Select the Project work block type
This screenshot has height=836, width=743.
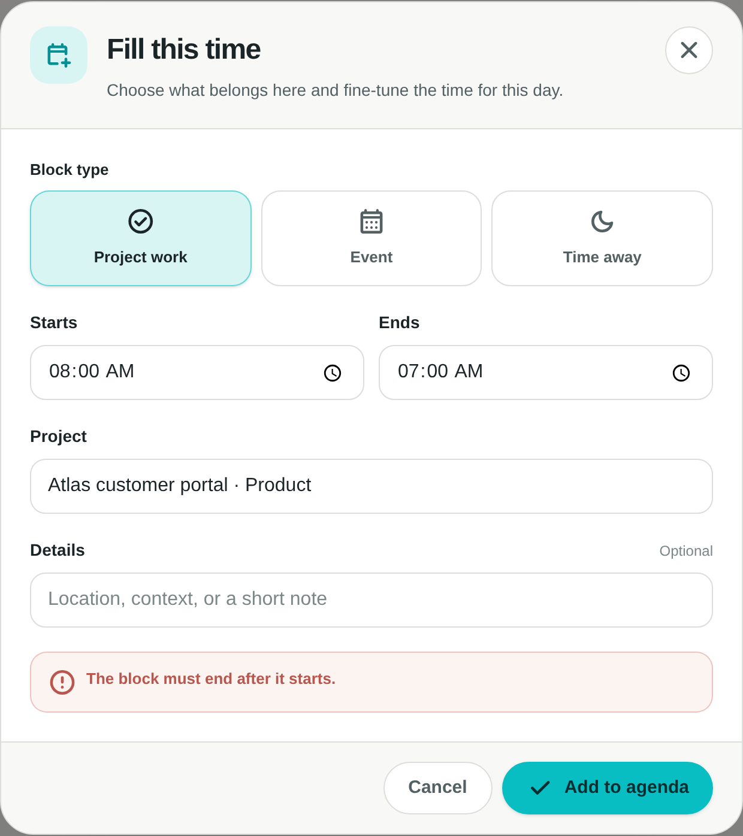coord(141,238)
